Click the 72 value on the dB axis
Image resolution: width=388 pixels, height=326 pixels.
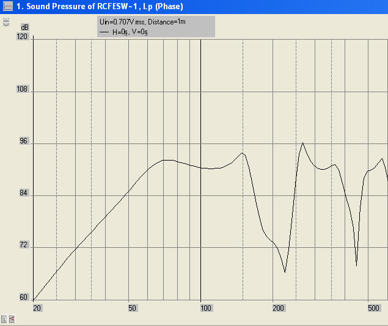(23, 245)
